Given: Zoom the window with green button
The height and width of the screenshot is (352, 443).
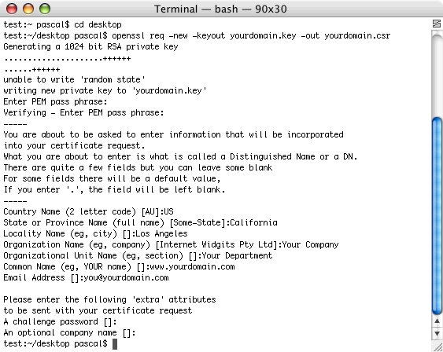Looking at the screenshot, I should (x=45, y=9).
